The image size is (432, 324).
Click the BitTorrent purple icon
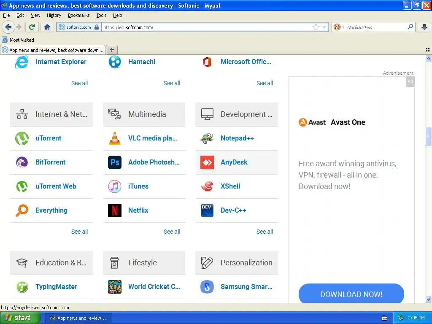(x=22, y=162)
